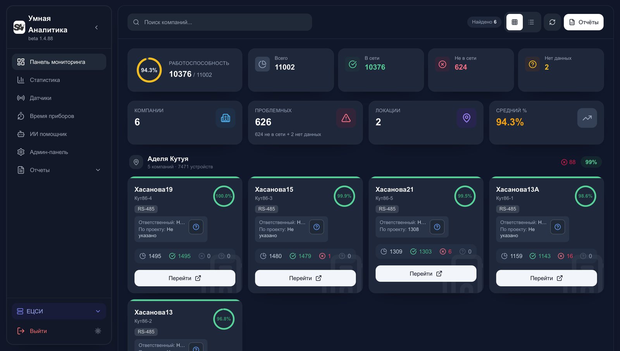Click the help icon on Хасанова15 card

pyautogui.click(x=317, y=227)
